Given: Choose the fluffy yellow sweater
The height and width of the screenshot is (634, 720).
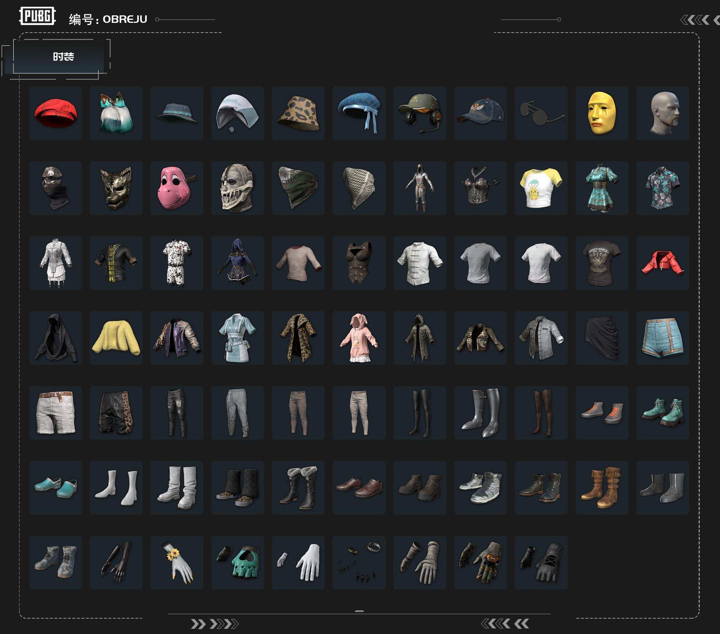Looking at the screenshot, I should point(116,338).
